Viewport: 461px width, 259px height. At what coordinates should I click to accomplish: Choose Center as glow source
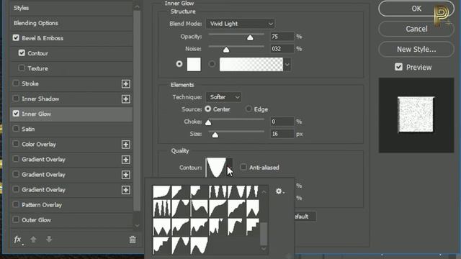point(208,109)
